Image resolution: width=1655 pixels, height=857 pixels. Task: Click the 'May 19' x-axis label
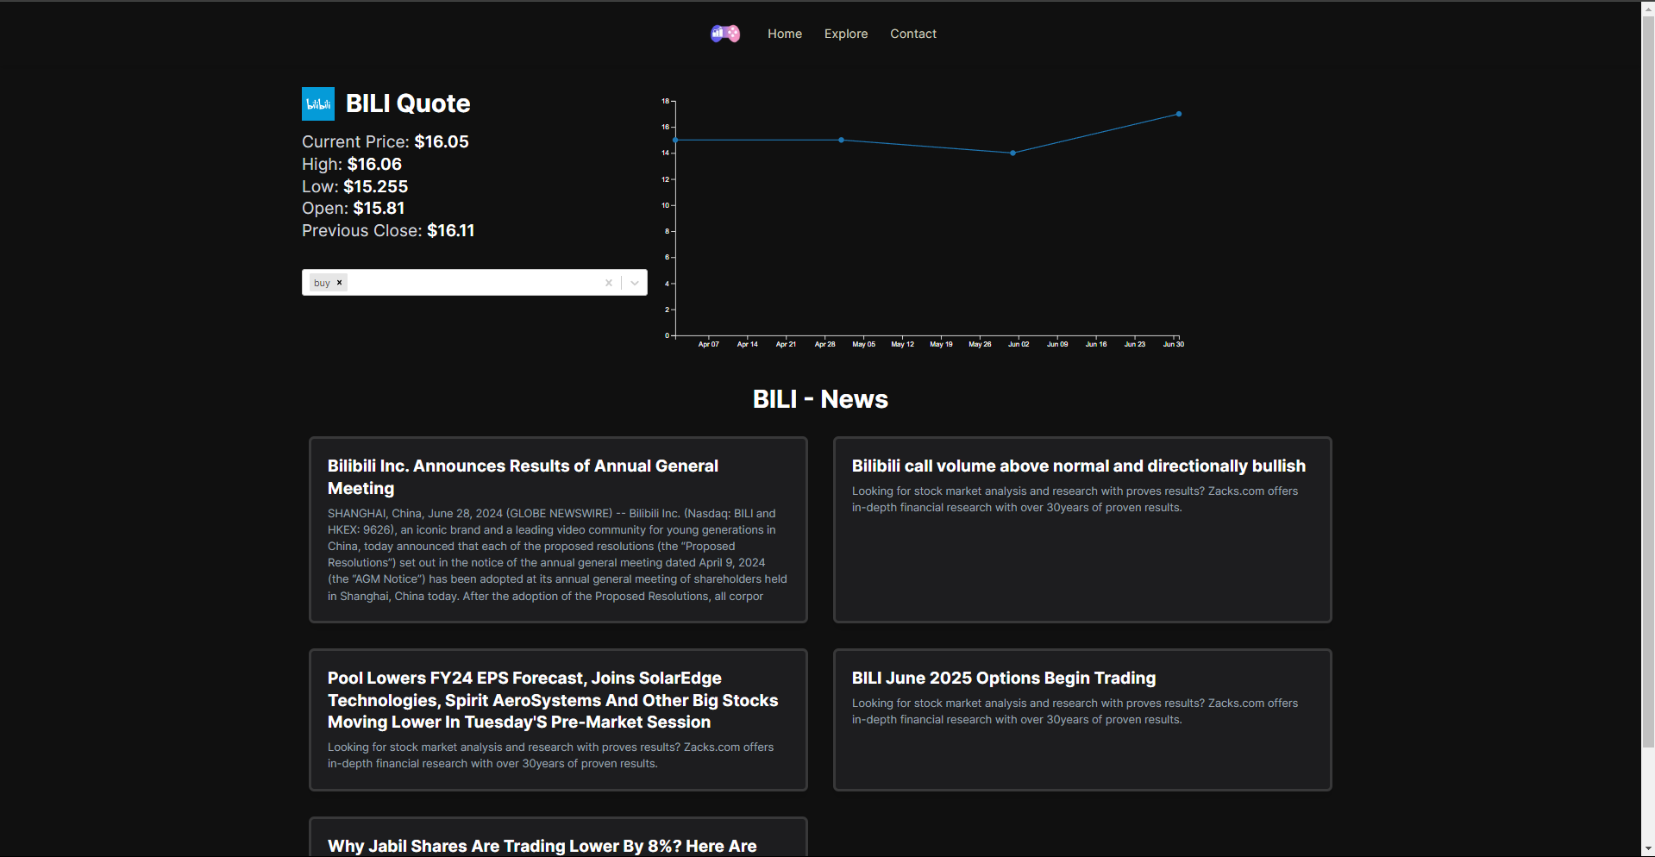[941, 344]
